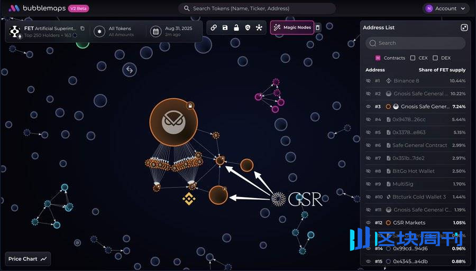Toggle the Contracts checkbox
This screenshot has height=271, width=476.
click(378, 58)
